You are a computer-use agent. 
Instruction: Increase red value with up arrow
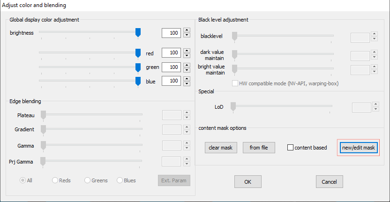[187, 50]
